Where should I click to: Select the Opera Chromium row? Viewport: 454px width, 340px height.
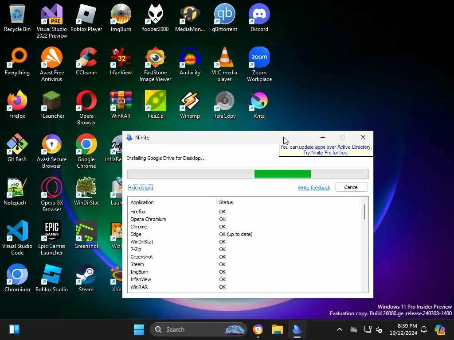[245, 219]
